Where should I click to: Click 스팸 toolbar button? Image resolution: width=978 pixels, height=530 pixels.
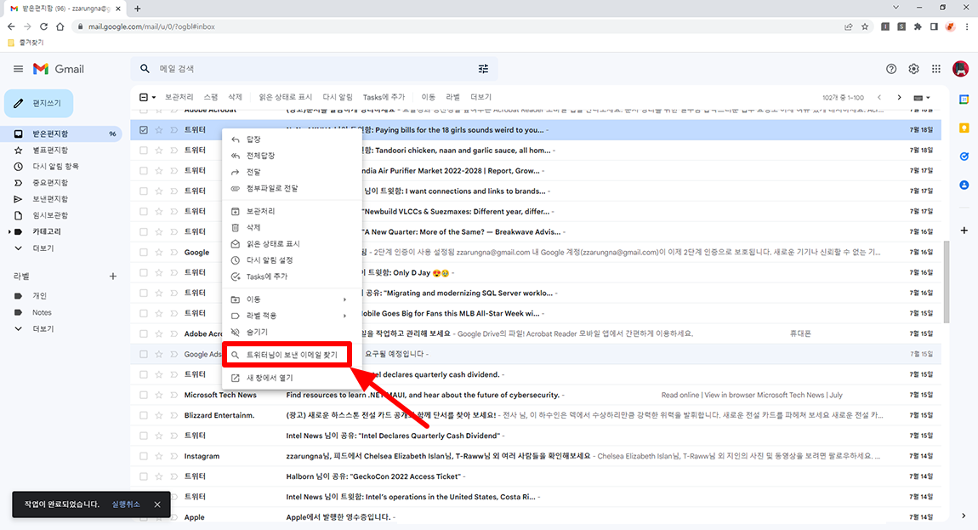tap(211, 97)
